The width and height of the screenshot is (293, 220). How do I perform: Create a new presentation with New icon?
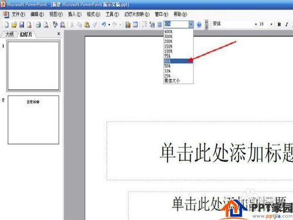[x=6, y=25]
